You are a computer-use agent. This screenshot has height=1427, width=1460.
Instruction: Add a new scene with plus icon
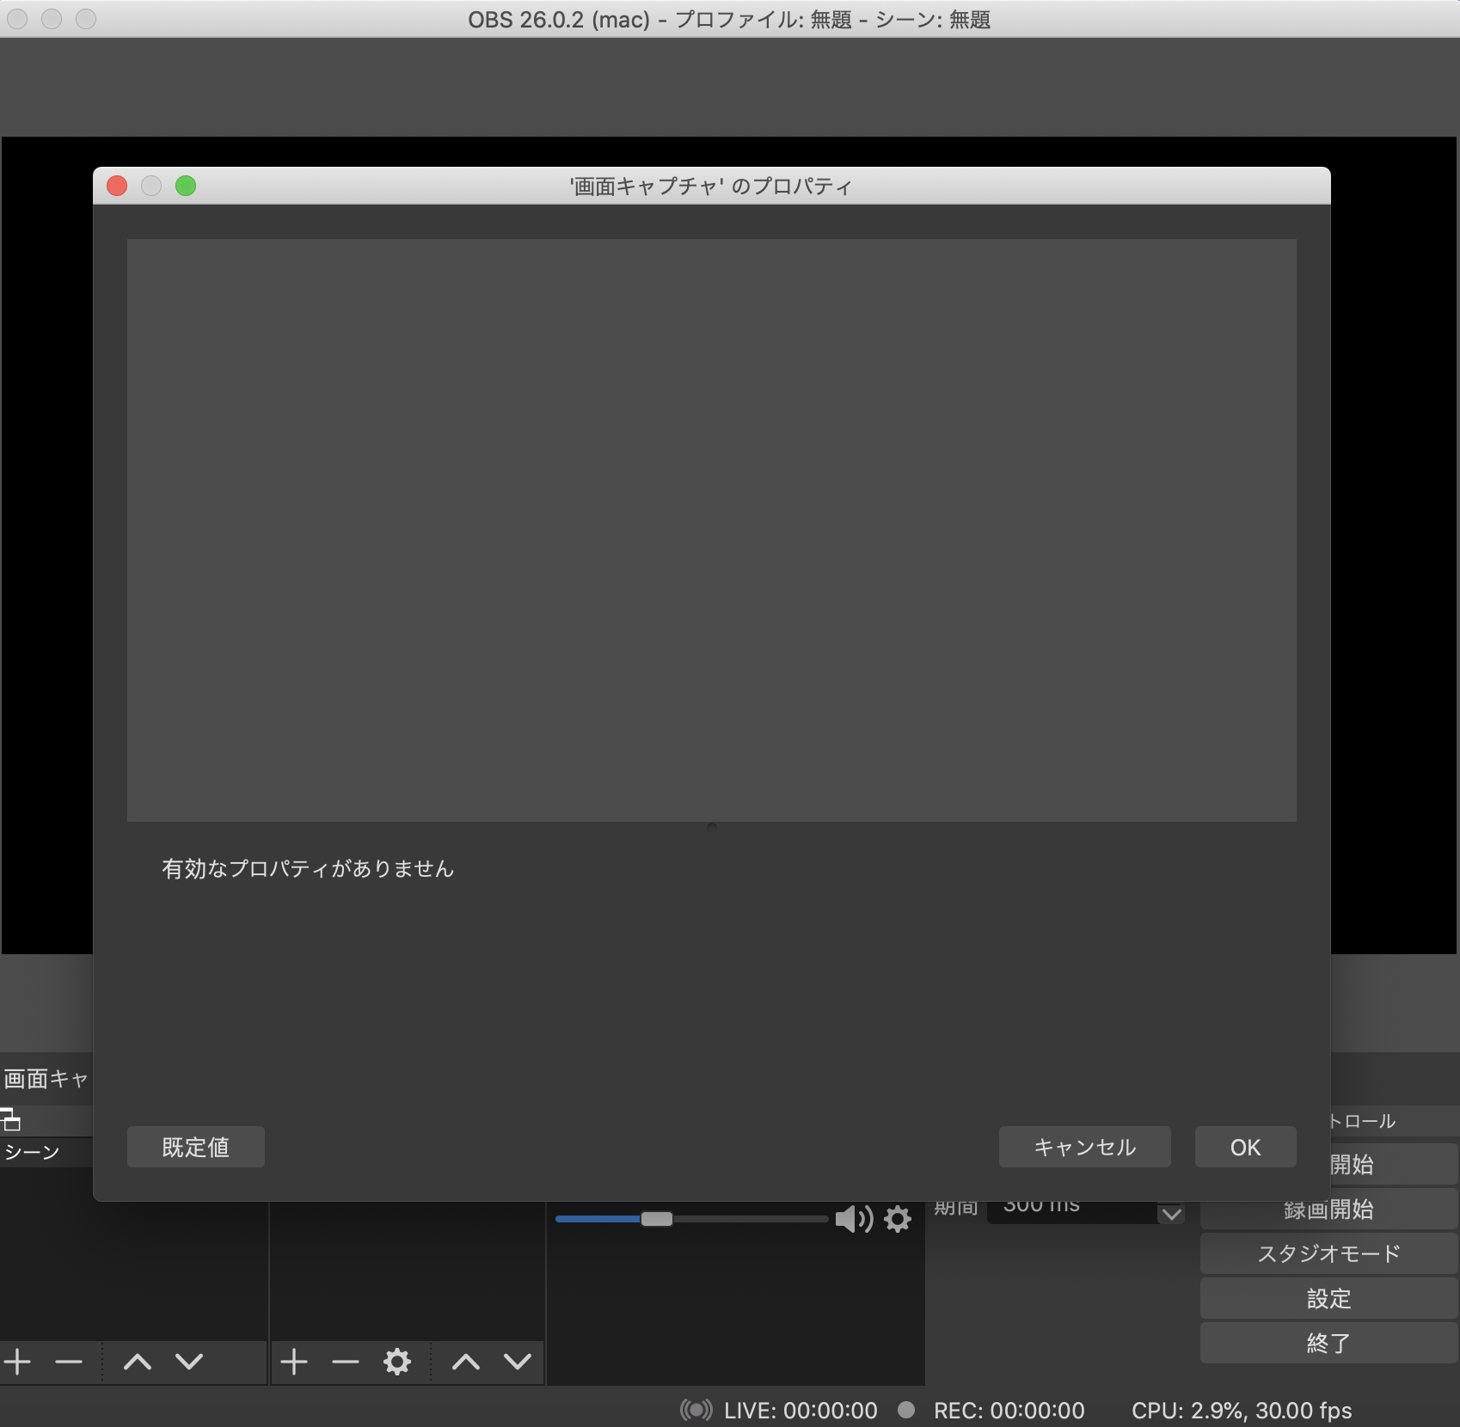click(17, 1362)
